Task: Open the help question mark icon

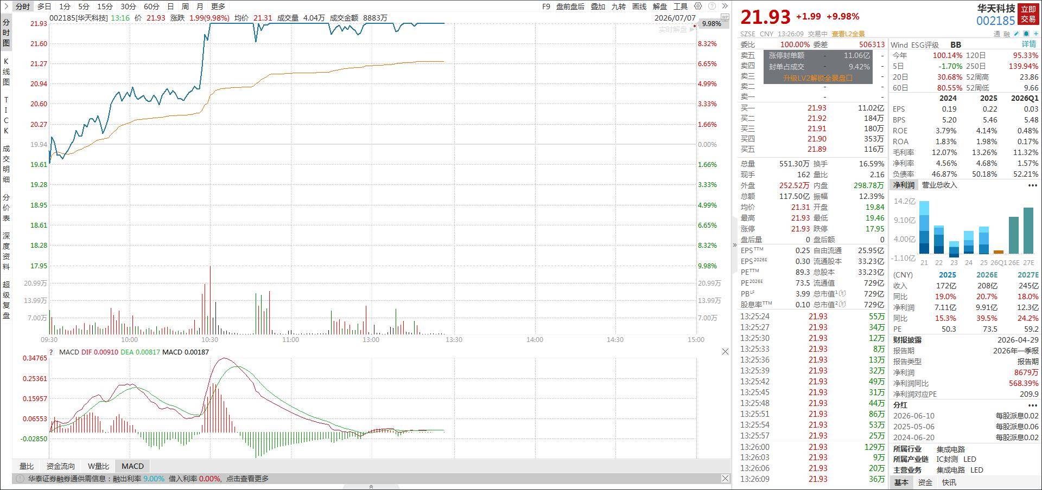Action: coord(711,7)
